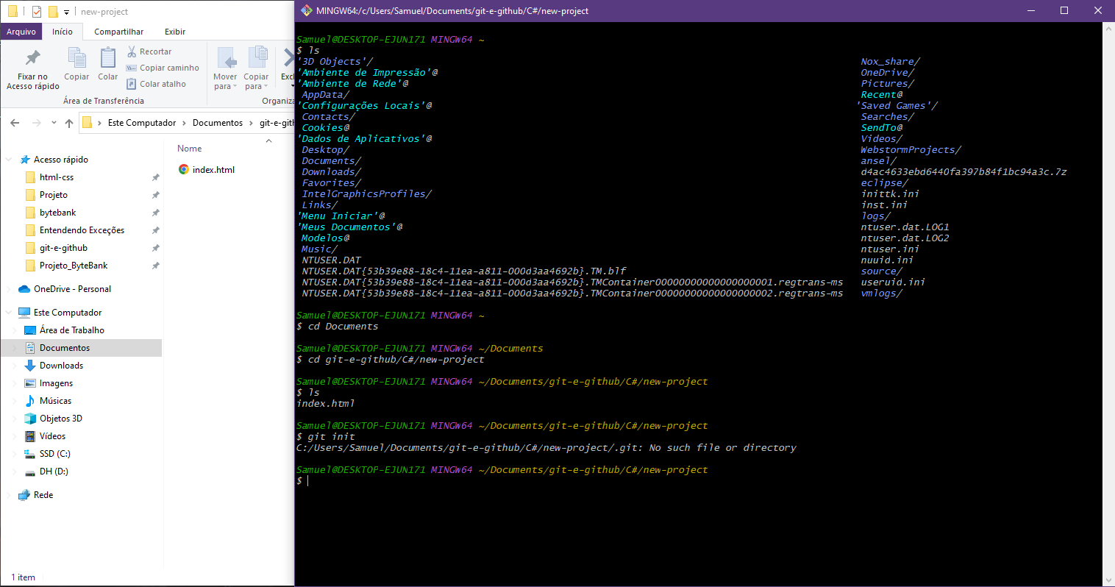The width and height of the screenshot is (1115, 587).
Task: Go back with Explorer back arrow
Action: coord(15,123)
